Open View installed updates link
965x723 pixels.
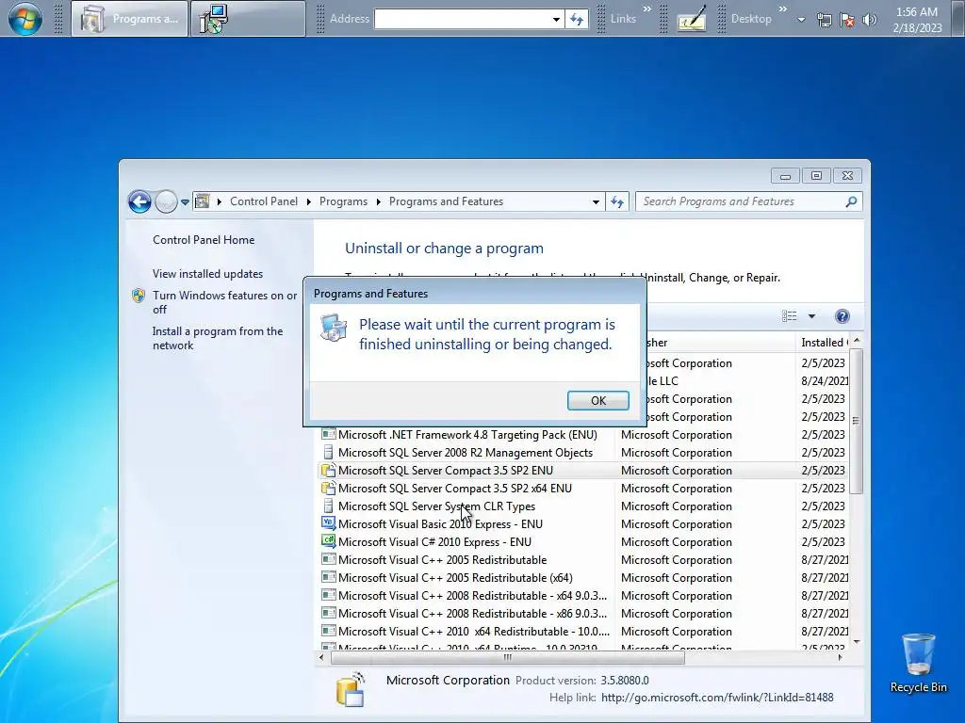[207, 274]
